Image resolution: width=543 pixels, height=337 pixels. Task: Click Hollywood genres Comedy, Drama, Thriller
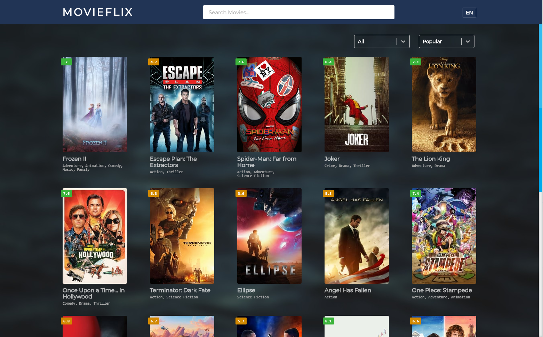tap(86, 304)
